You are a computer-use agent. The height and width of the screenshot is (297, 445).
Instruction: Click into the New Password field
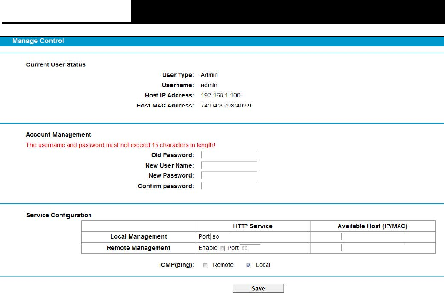coord(229,175)
